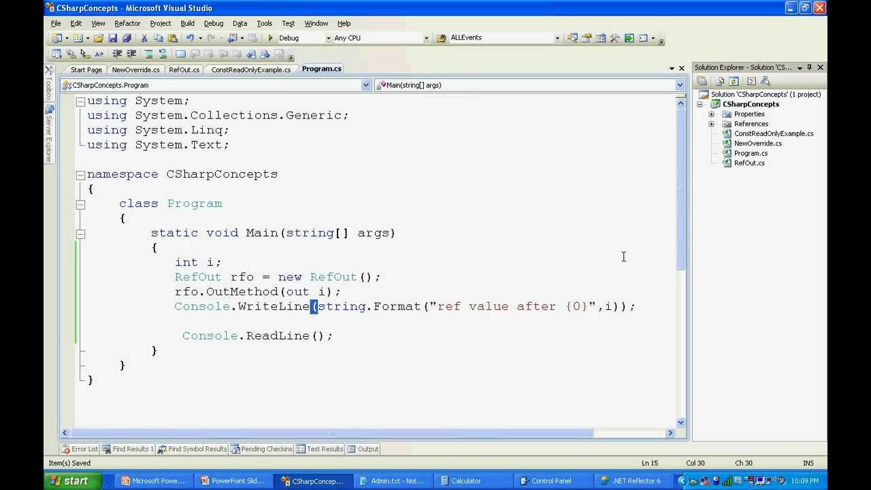Collapse the namespace CSharpConcepts region
Image resolution: width=871 pixels, height=490 pixels.
[80, 174]
